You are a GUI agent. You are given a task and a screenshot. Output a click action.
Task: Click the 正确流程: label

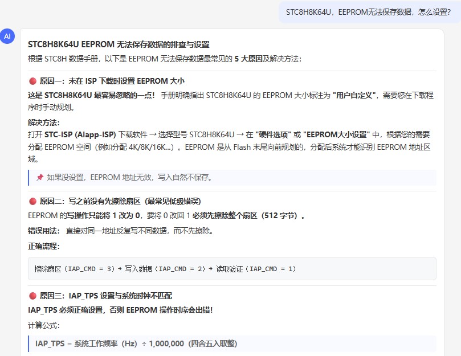point(44,246)
